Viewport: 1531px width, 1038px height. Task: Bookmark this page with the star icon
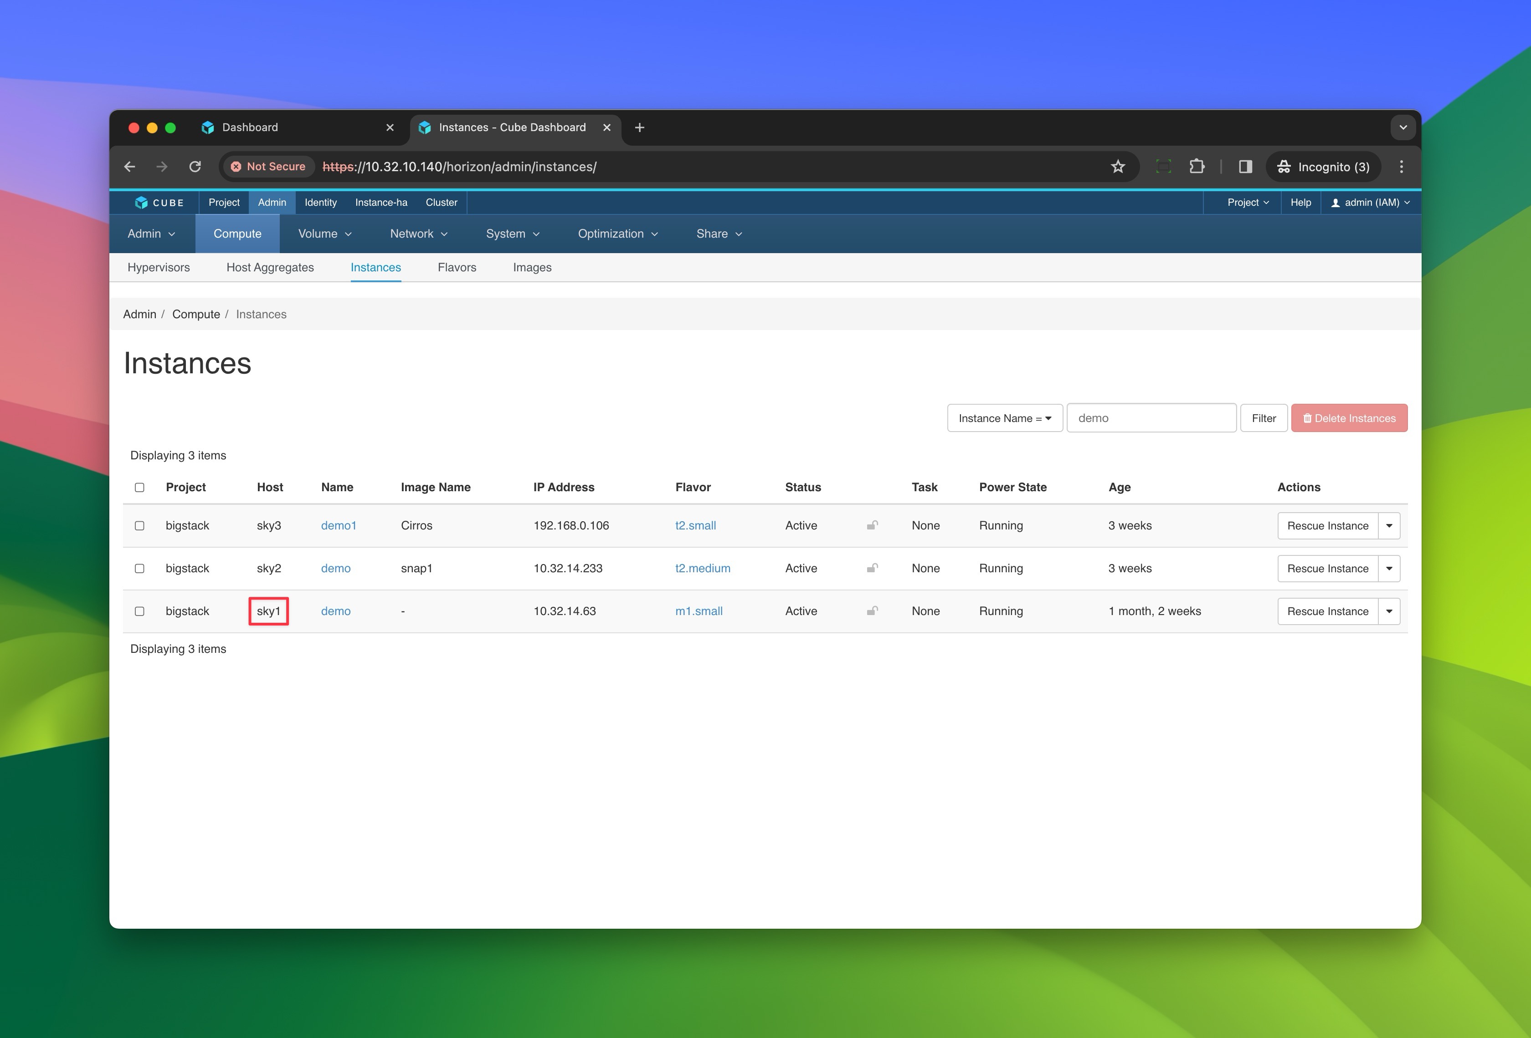[1118, 167]
